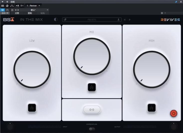Click the red power bypass button
This screenshot has width=183, height=133.
(x=174, y=113)
